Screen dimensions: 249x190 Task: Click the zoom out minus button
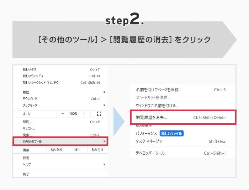pos(63,114)
